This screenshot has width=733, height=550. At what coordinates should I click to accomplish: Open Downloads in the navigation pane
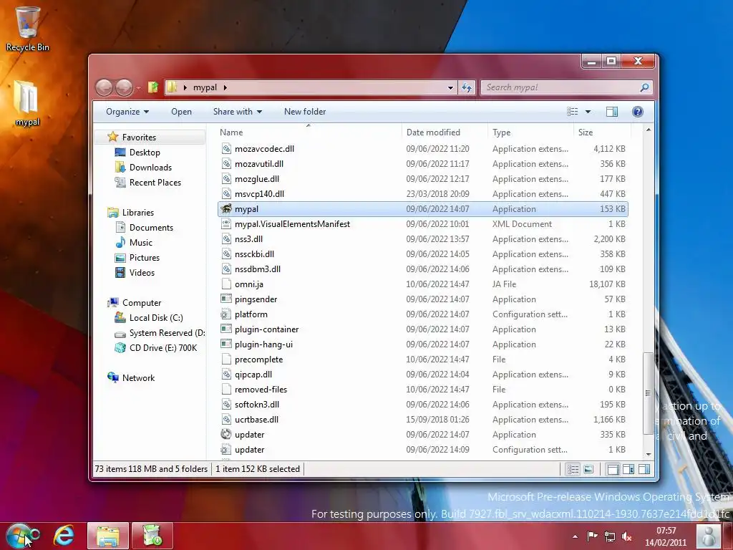(x=150, y=168)
